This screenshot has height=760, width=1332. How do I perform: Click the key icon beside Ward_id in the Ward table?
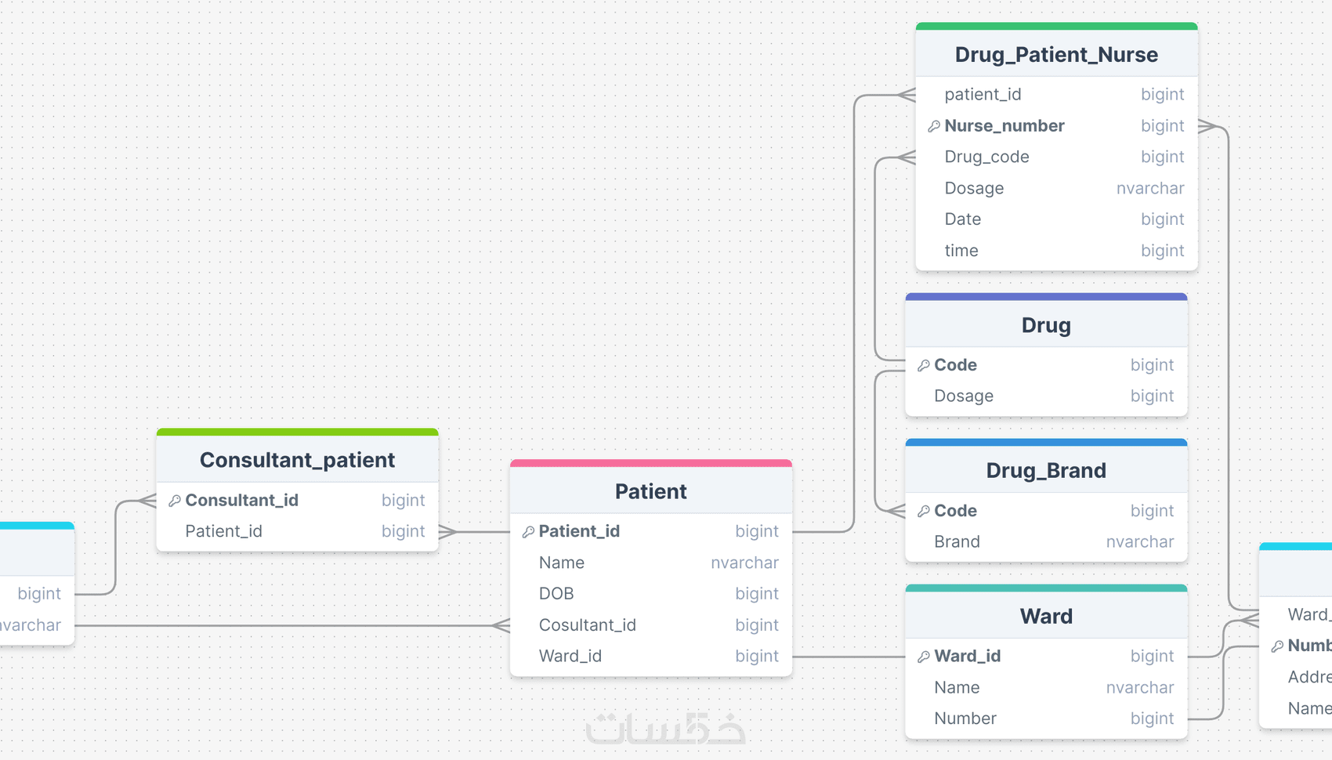924,657
